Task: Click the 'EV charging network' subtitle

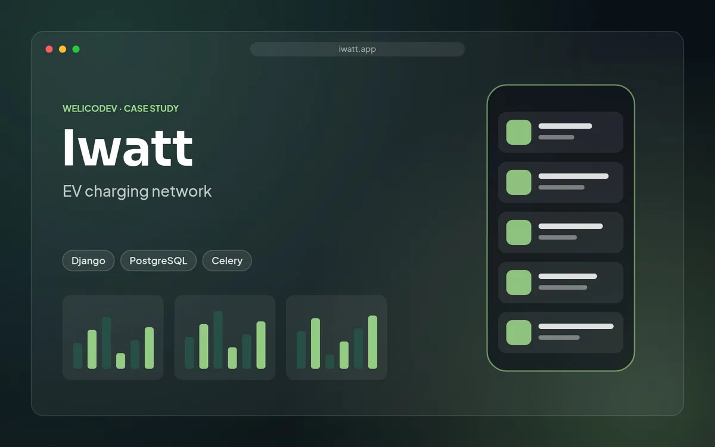Action: coord(137,191)
